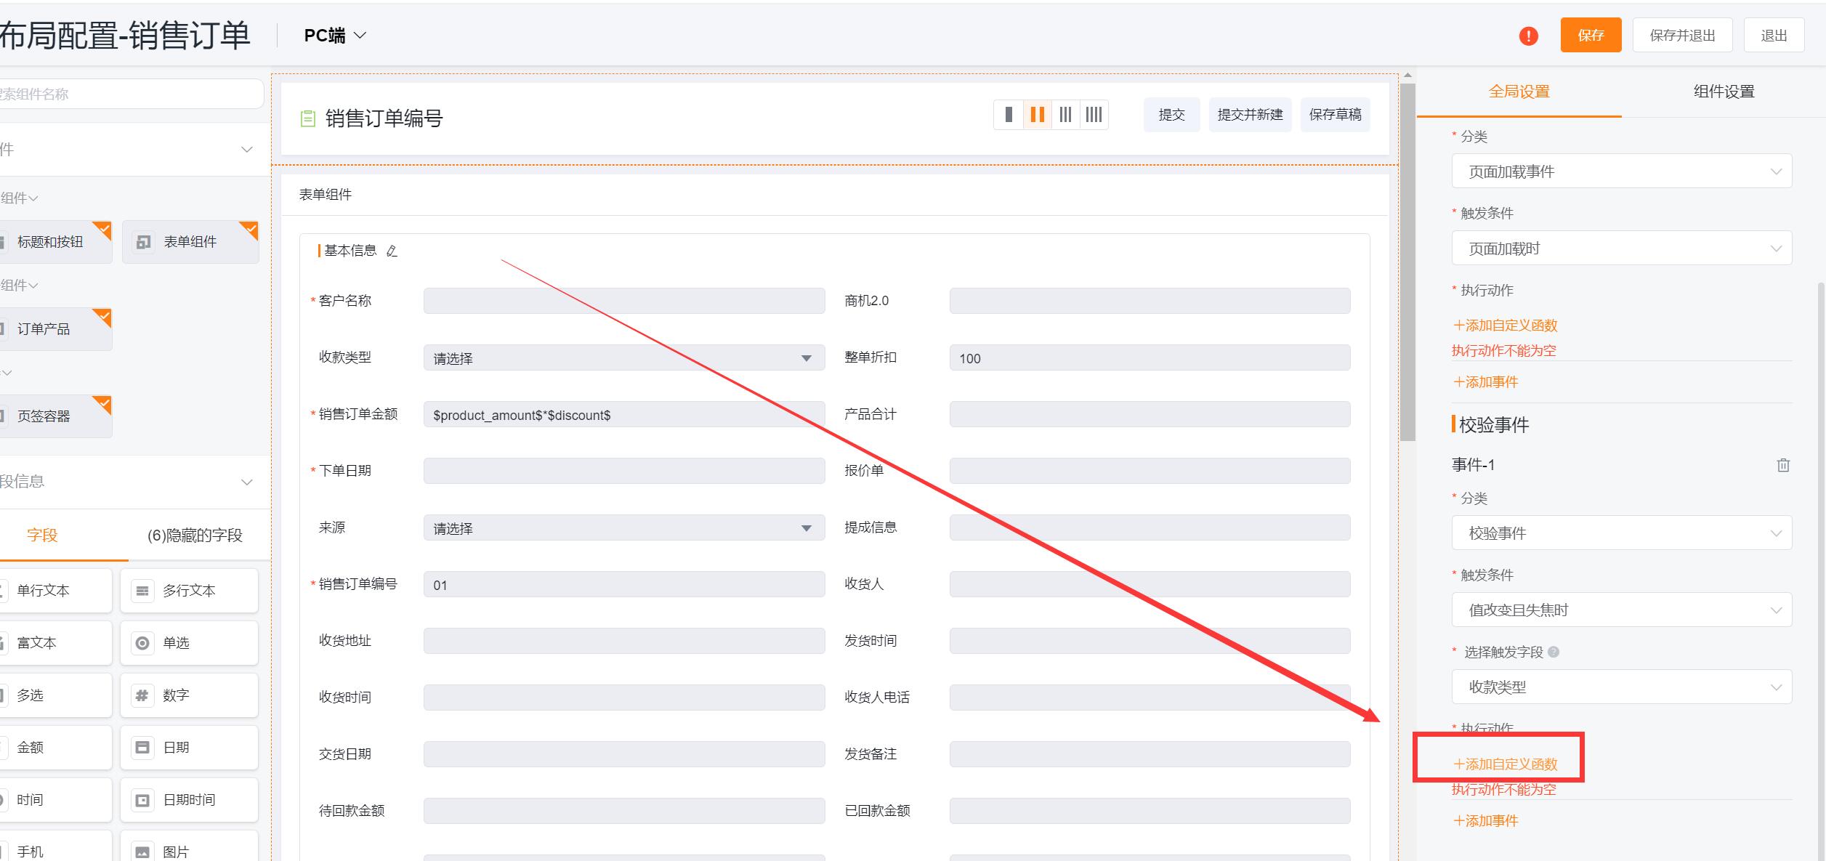Viewport: 1826px width, 861px height.
Task: Select the two-column layout icon
Action: click(x=1038, y=115)
